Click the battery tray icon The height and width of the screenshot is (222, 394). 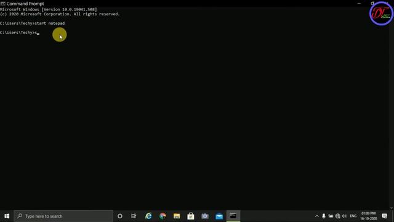[x=331, y=216]
